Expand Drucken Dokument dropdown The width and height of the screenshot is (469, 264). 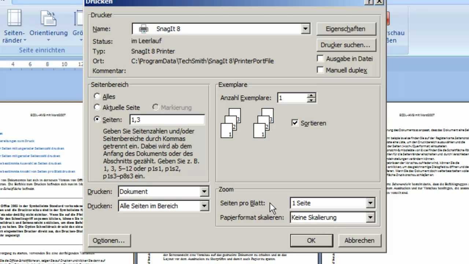click(204, 191)
